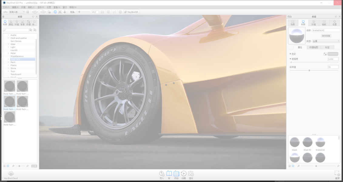The image size is (343, 182).
Task: Select the Gem Stones folder
Action: click(x=16, y=41)
